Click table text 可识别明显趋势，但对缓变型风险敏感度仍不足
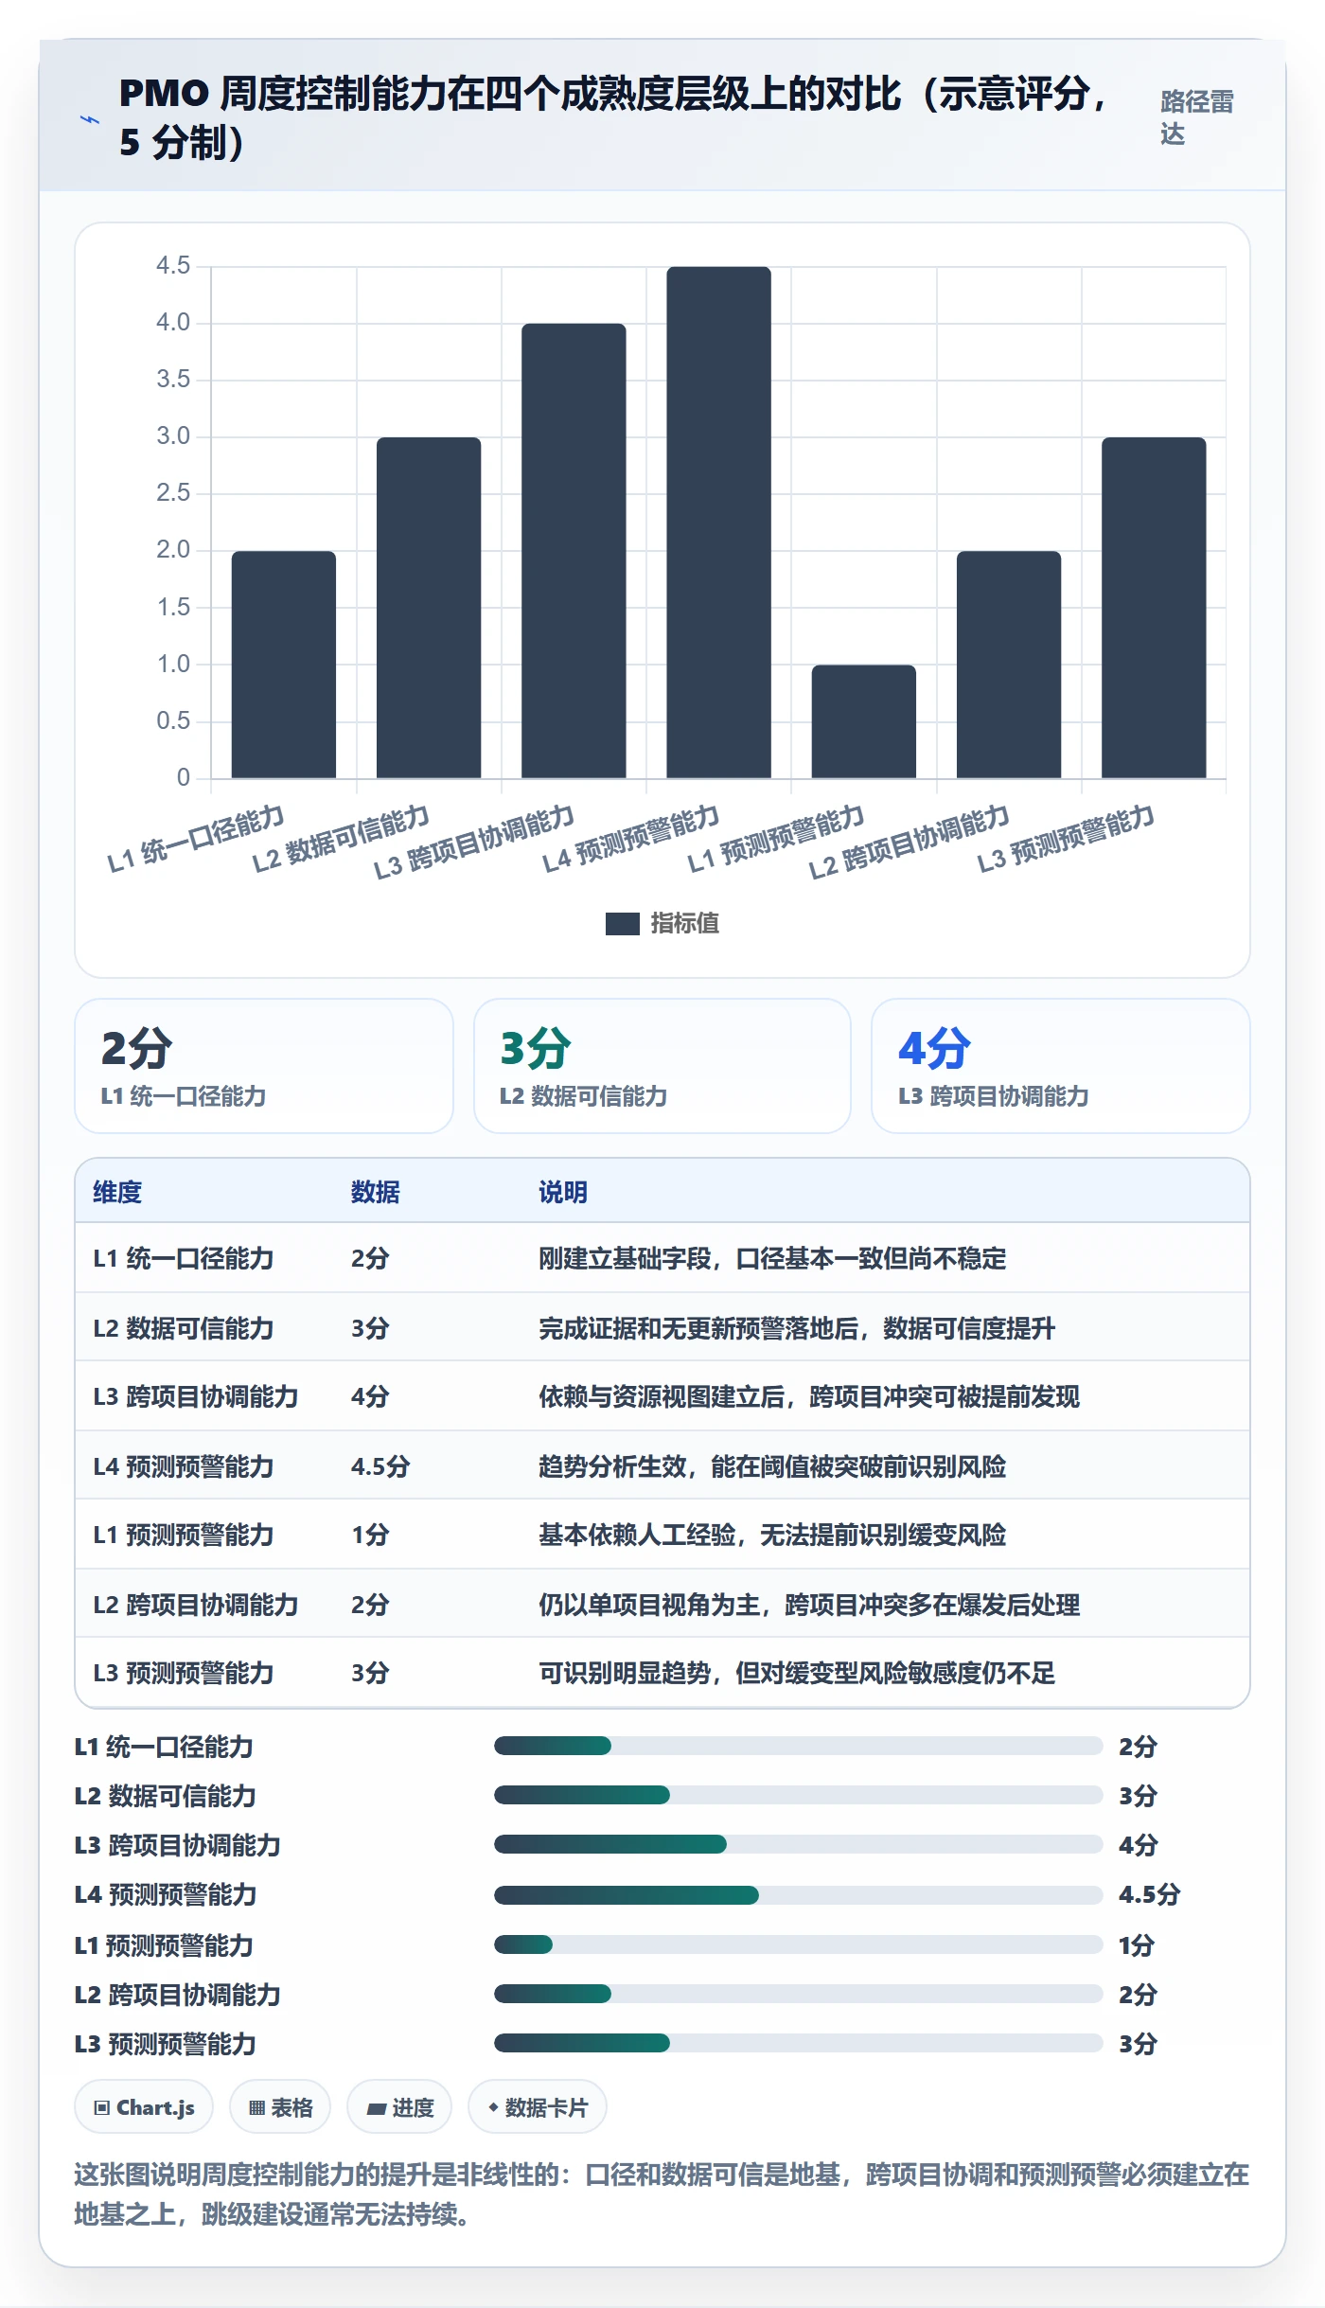This screenshot has width=1325, height=2308. [x=797, y=1673]
